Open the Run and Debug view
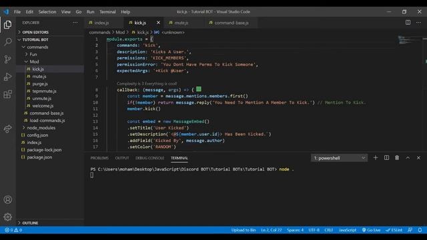Screen dimensions: 427x240 7,77
